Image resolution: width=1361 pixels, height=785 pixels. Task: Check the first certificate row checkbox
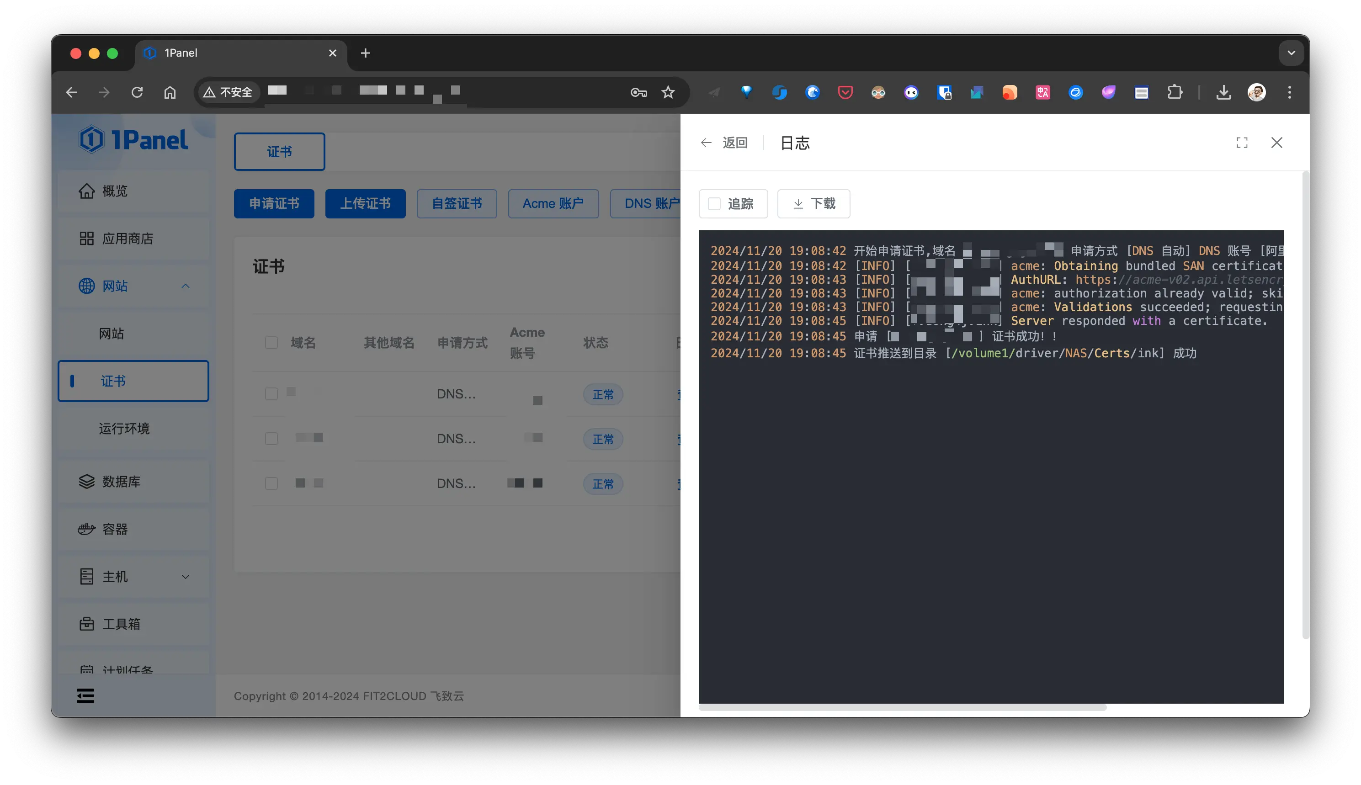click(x=271, y=393)
